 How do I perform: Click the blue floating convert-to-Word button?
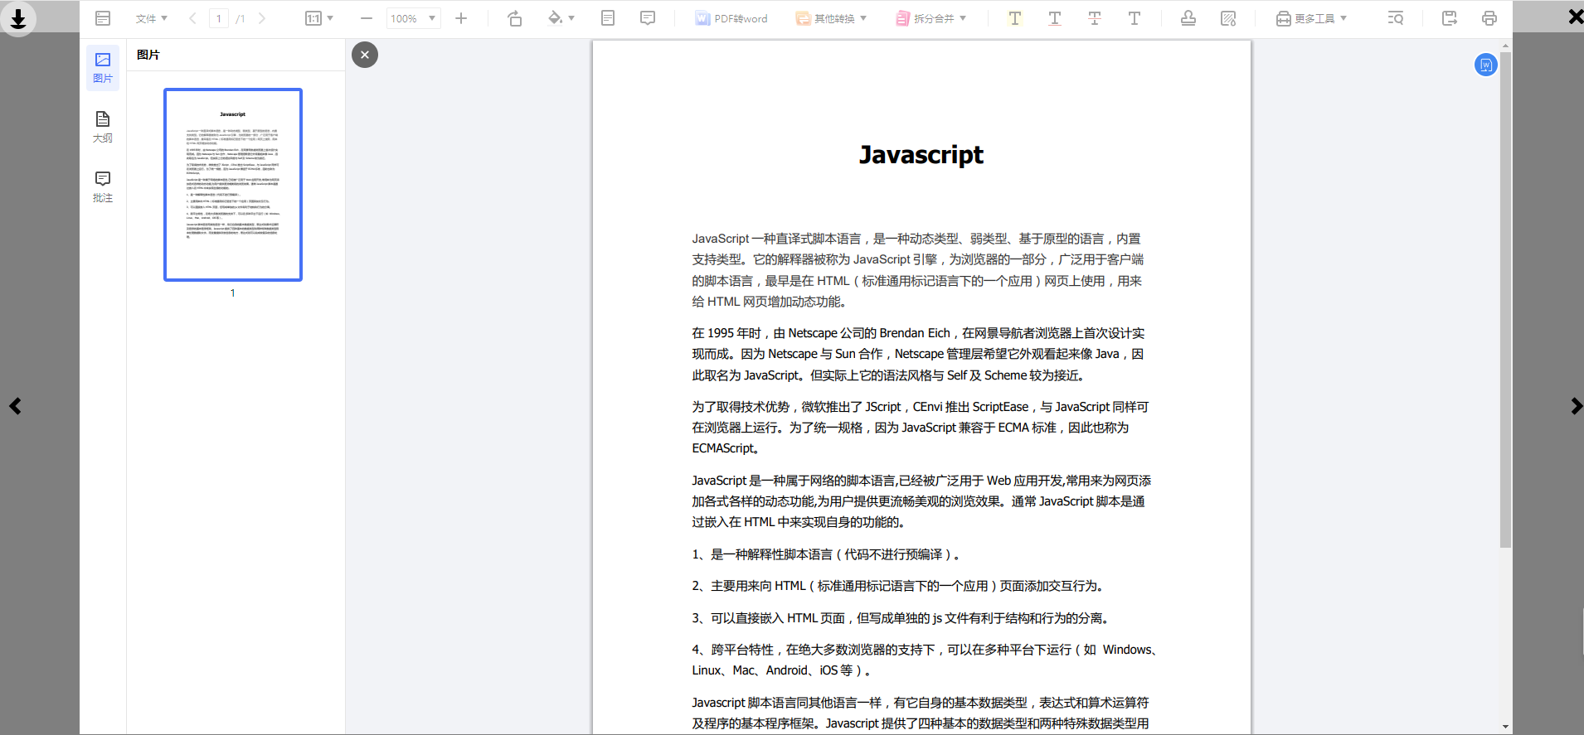(x=1486, y=65)
